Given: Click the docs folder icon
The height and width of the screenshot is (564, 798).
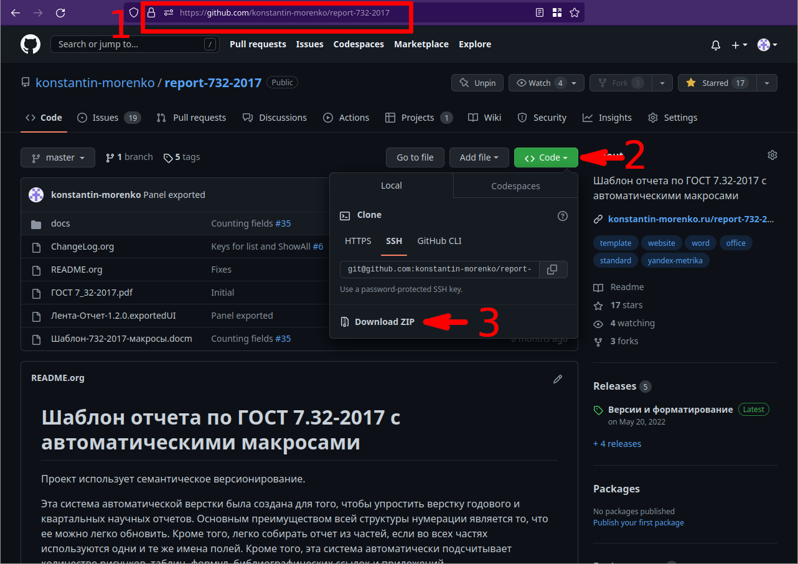Looking at the screenshot, I should tap(36, 224).
